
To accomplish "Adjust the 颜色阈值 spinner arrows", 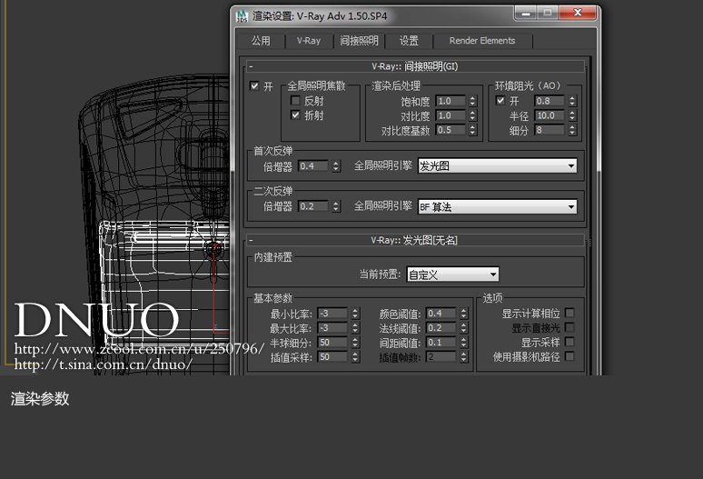I will coord(463,314).
